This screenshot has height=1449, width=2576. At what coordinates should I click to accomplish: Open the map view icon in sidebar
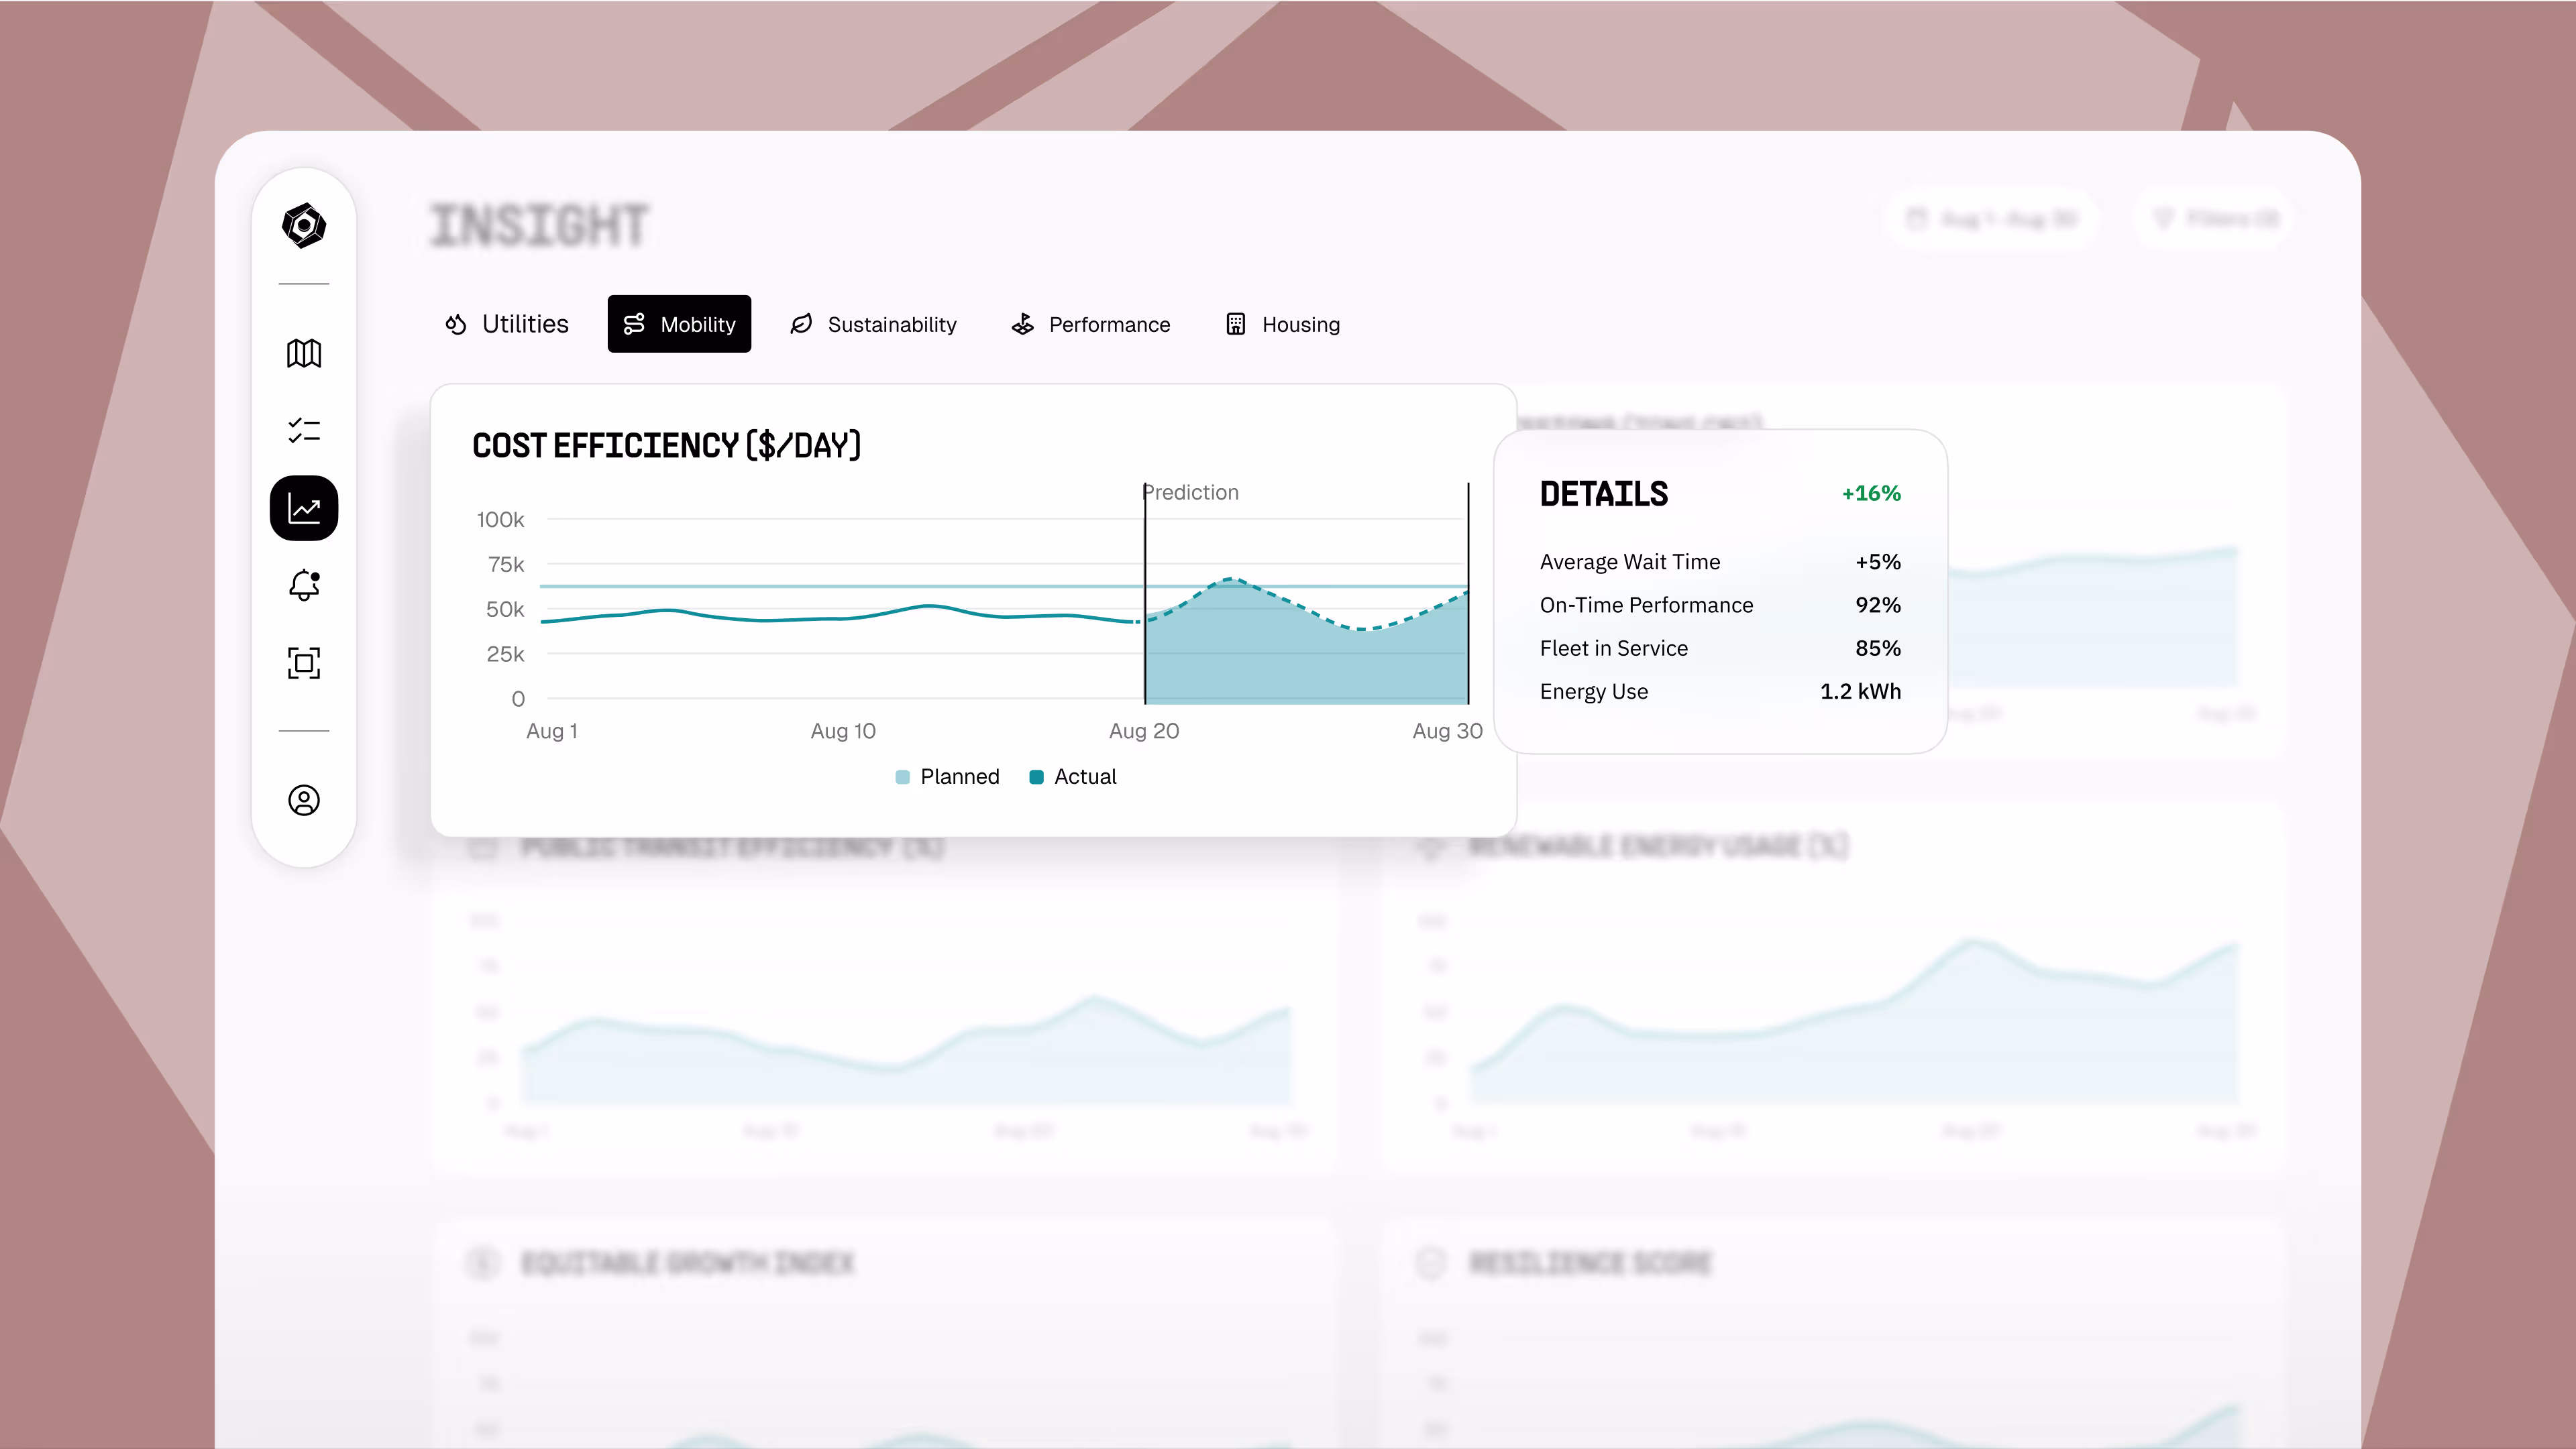(304, 353)
